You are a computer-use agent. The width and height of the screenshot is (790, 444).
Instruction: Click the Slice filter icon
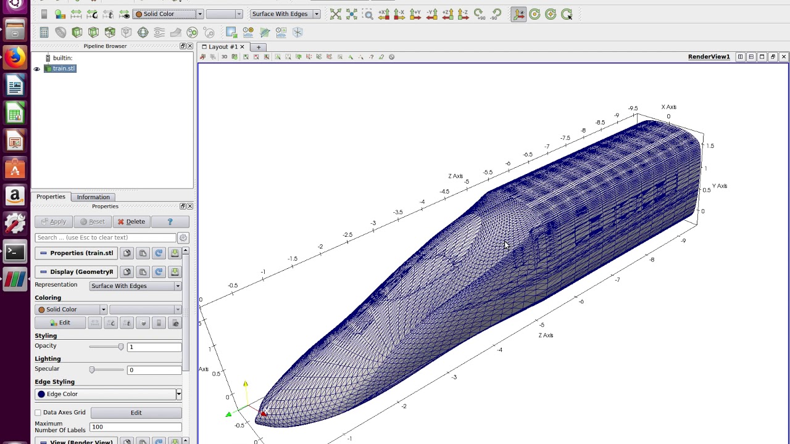pos(93,32)
